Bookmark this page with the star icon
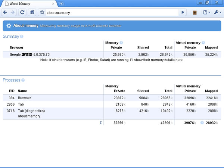Viewport: 224px width, 168px height. [x=42, y=12]
